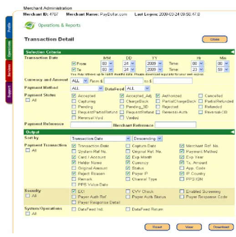The width and height of the screenshot is (236, 237).
Task: Uncheck the Holder Name checkbox
Action: pyautogui.click(x=74, y=163)
